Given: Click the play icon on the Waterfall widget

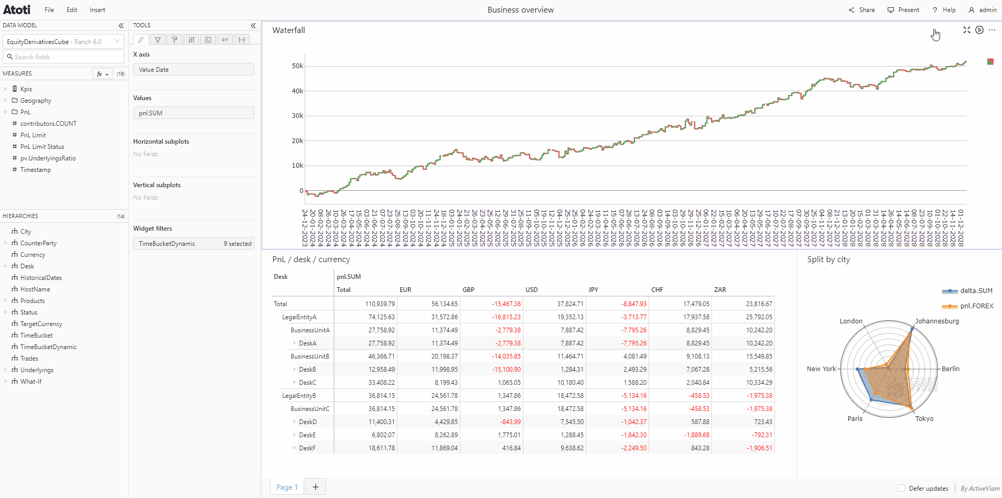Looking at the screenshot, I should pyautogui.click(x=979, y=30).
